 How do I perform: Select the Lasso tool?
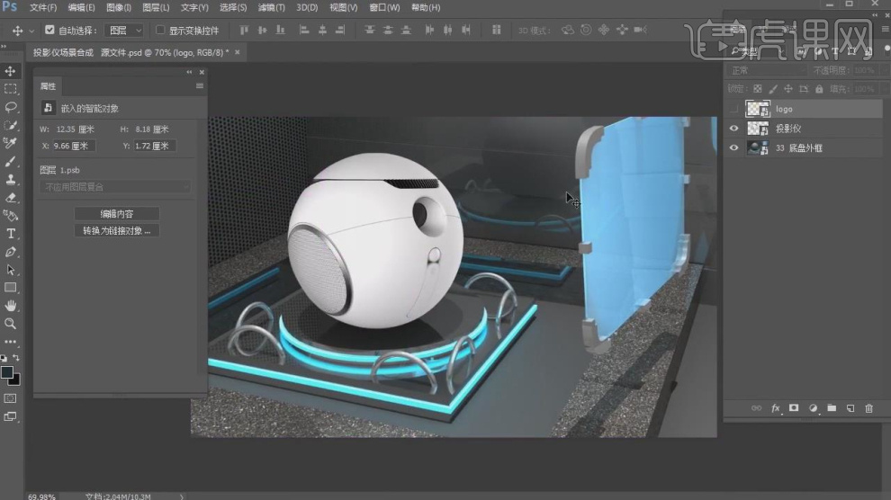click(11, 107)
